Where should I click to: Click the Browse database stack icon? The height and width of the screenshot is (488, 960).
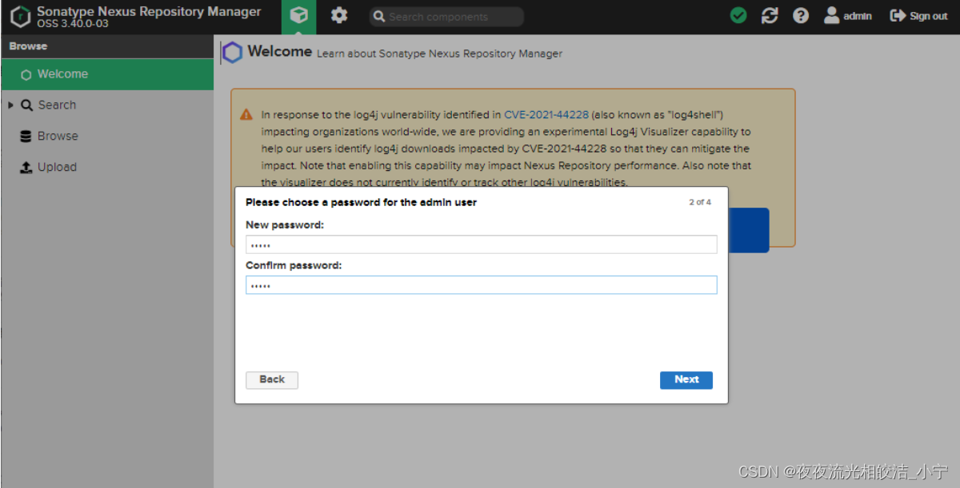(x=26, y=136)
